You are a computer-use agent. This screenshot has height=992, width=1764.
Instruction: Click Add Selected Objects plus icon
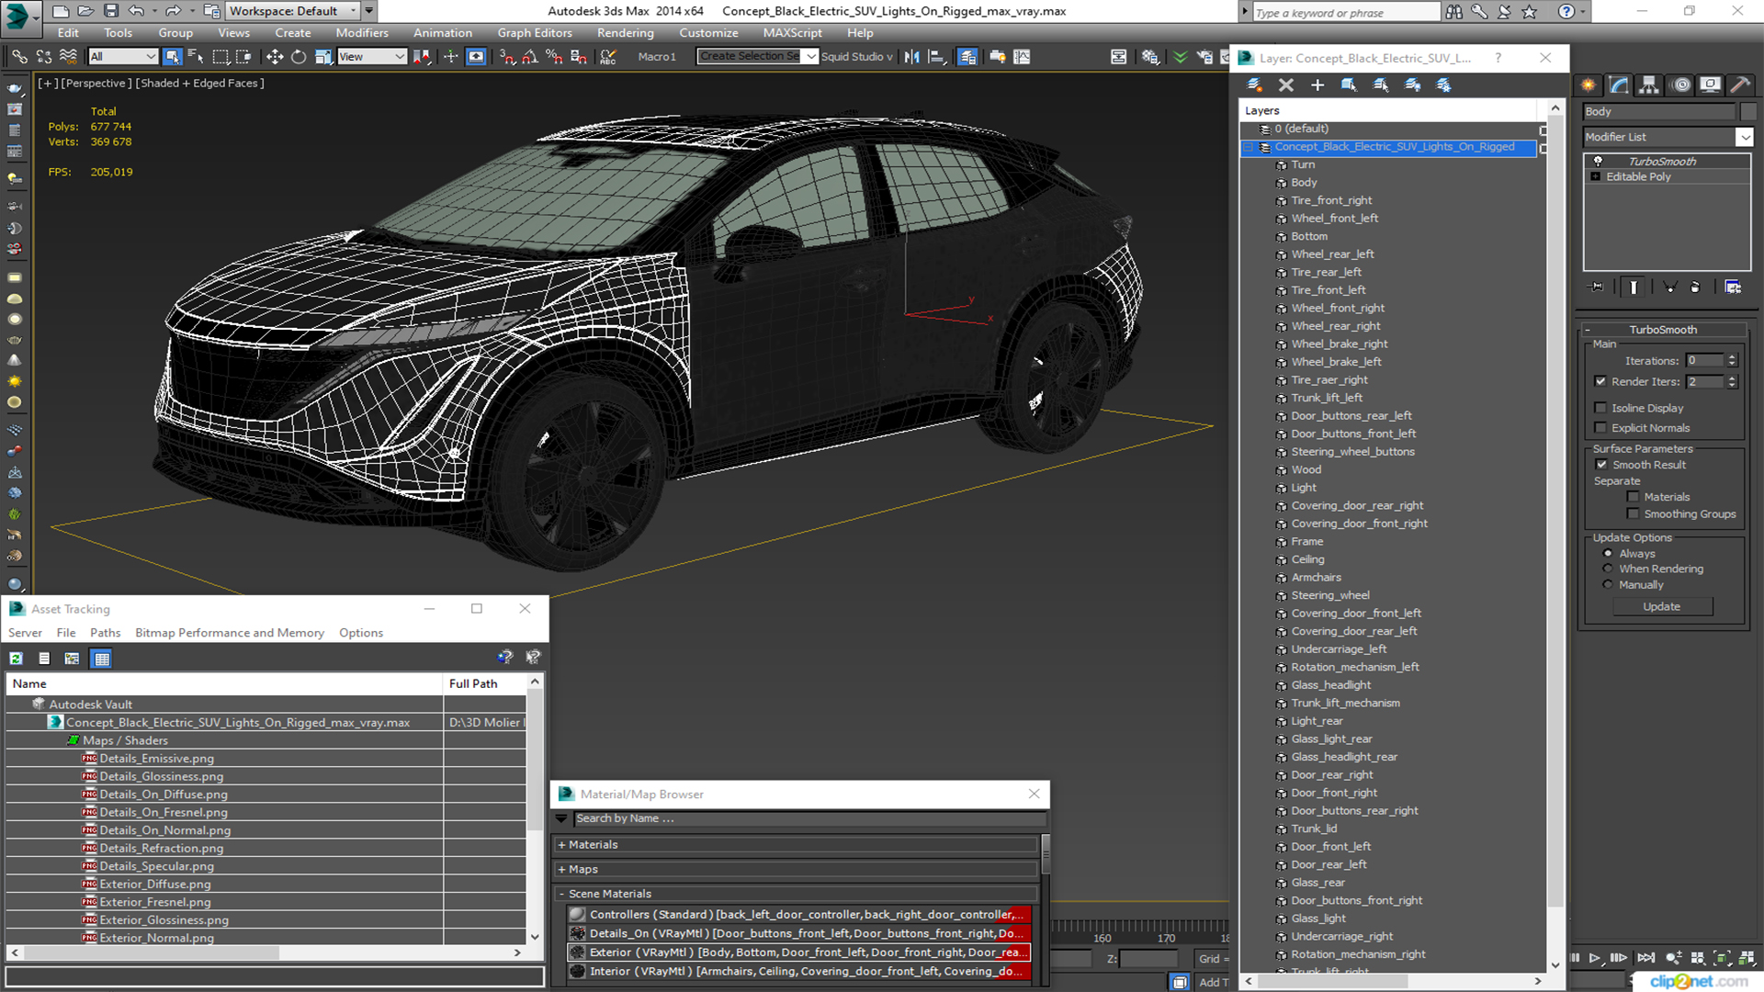[1317, 85]
